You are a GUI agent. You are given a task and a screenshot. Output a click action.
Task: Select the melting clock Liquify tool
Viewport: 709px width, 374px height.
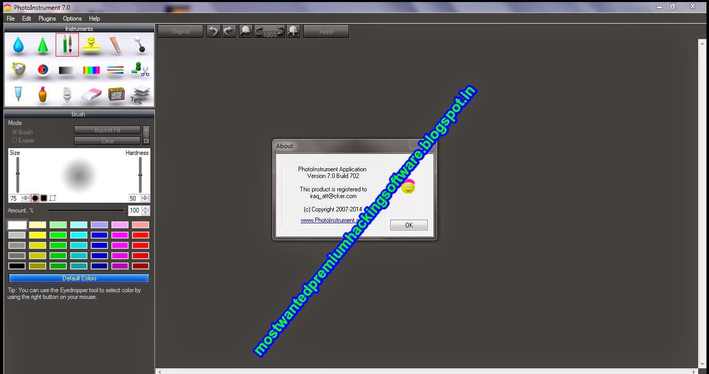(x=19, y=70)
